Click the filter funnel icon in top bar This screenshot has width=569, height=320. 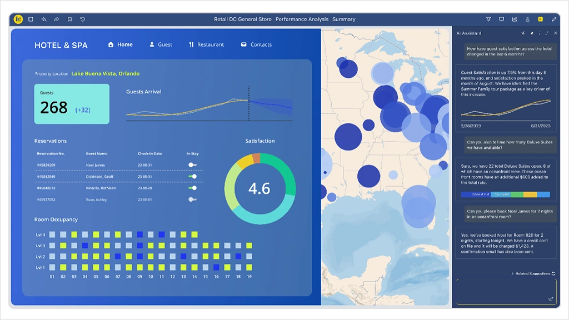(x=488, y=19)
